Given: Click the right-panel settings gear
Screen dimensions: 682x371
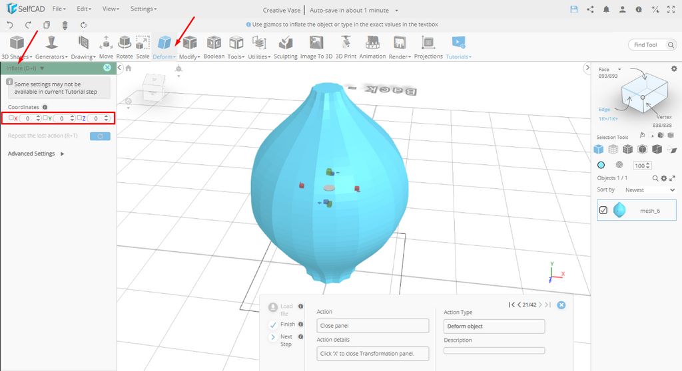Looking at the screenshot, I should 674,68.
